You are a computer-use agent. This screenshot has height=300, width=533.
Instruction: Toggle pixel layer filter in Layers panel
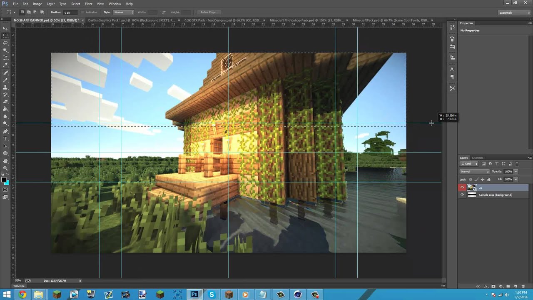[483, 164]
